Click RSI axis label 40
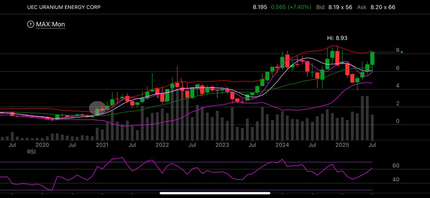Screen dimensions: 430x198 (x=396, y=180)
